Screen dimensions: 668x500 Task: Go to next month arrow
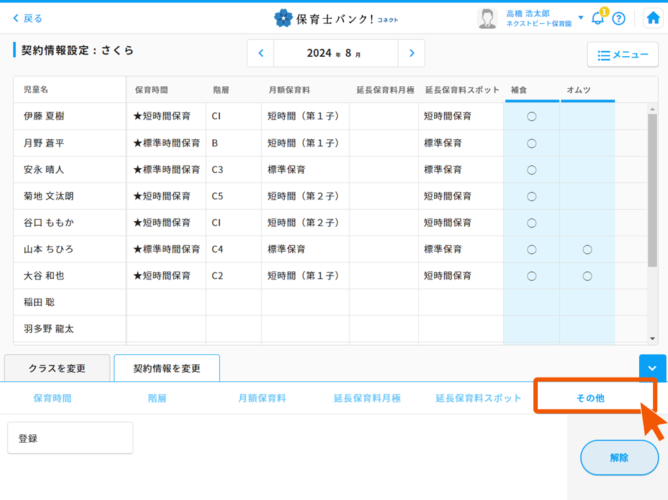click(x=411, y=53)
